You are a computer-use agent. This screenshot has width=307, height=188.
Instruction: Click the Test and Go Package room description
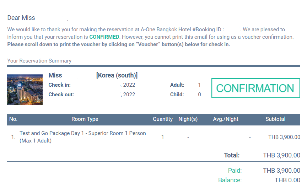click(83, 137)
